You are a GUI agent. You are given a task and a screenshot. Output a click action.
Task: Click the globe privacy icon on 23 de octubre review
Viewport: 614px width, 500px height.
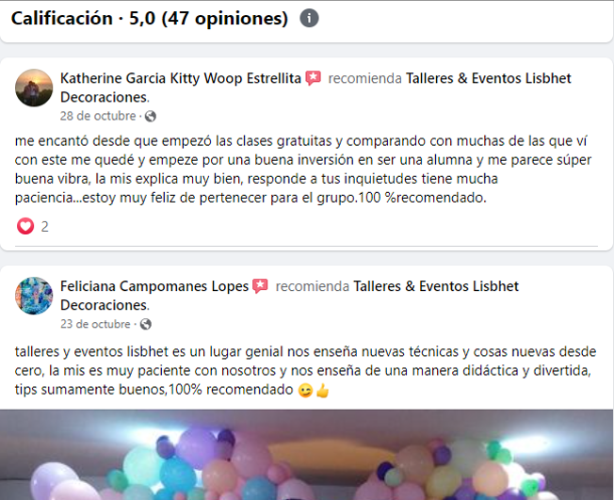point(146,324)
